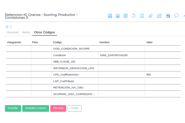The width and height of the screenshot is (185, 123).
Task: Open attachments with the paperclip icon
Action: coord(151,16)
